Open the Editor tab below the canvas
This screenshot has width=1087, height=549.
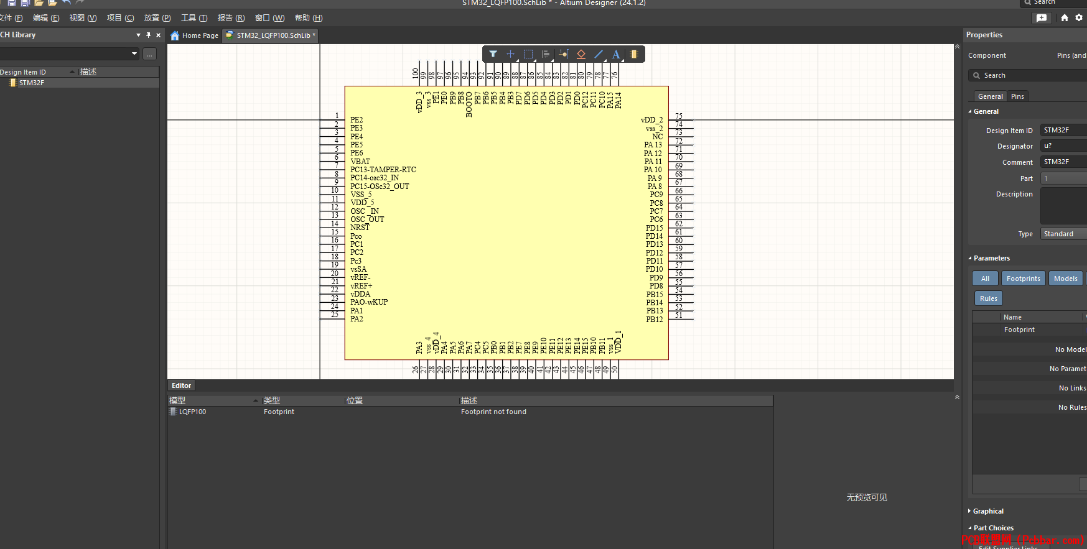[x=181, y=385]
